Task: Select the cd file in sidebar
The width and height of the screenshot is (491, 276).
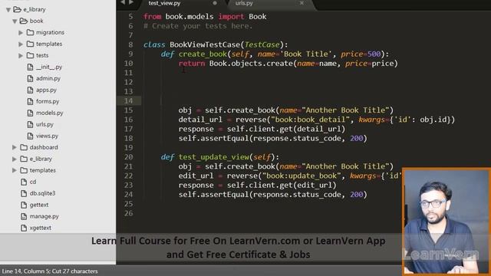Action: coord(33,182)
